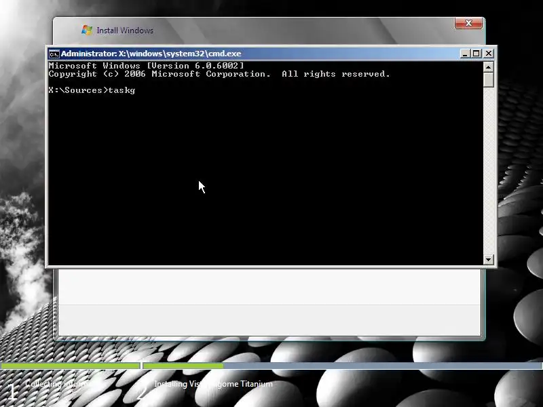Screen dimensions: 543x407
Task: Close the Install Windows dialog
Action: [468, 23]
